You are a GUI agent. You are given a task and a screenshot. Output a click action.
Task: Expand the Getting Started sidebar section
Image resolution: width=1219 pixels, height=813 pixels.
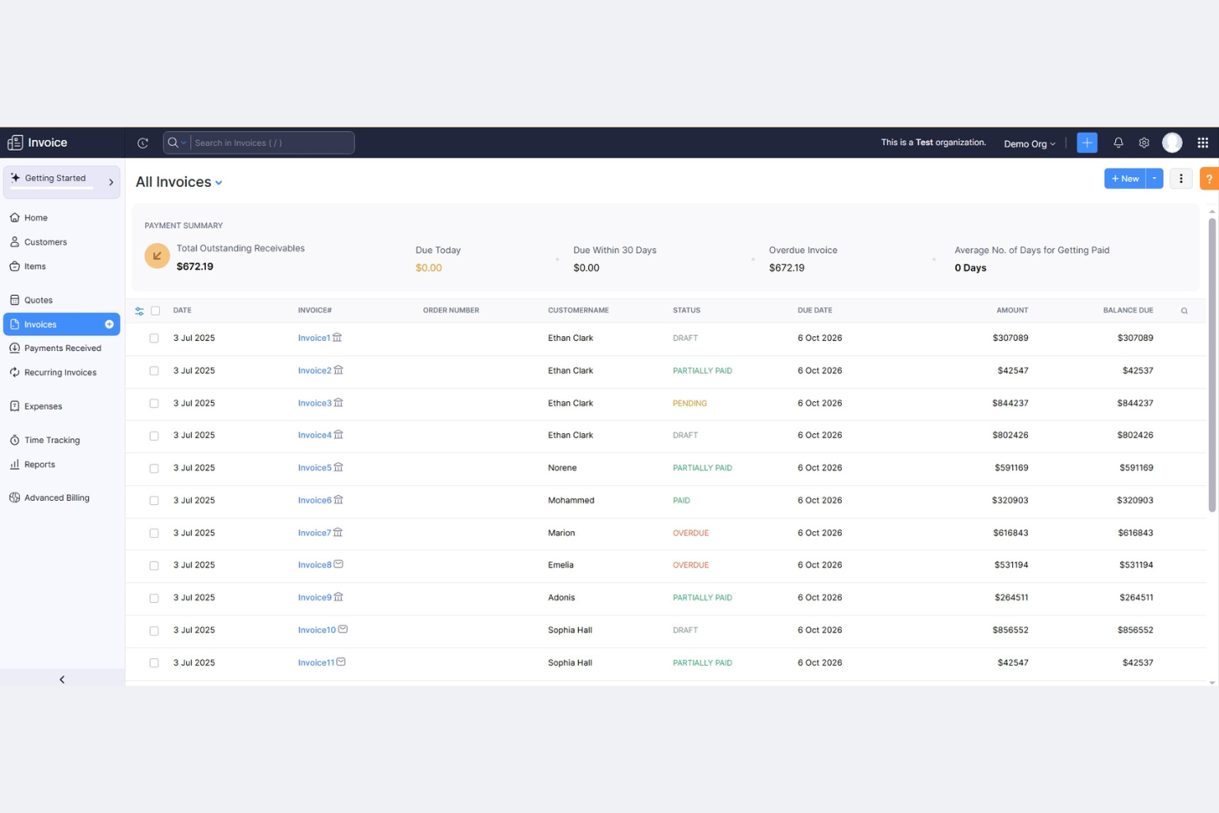(111, 182)
